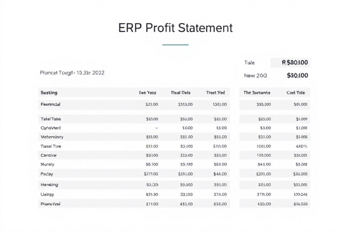Image resolution: width=351 pixels, height=234 pixels.
Task: Select the Tate/Tabe row label
Action: (x=51, y=119)
